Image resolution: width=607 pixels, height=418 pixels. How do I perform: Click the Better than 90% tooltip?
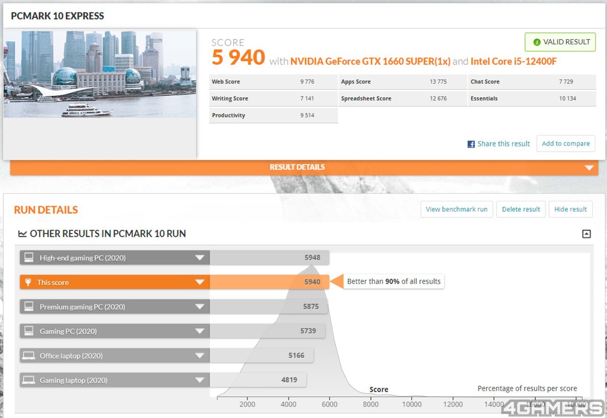tap(394, 281)
